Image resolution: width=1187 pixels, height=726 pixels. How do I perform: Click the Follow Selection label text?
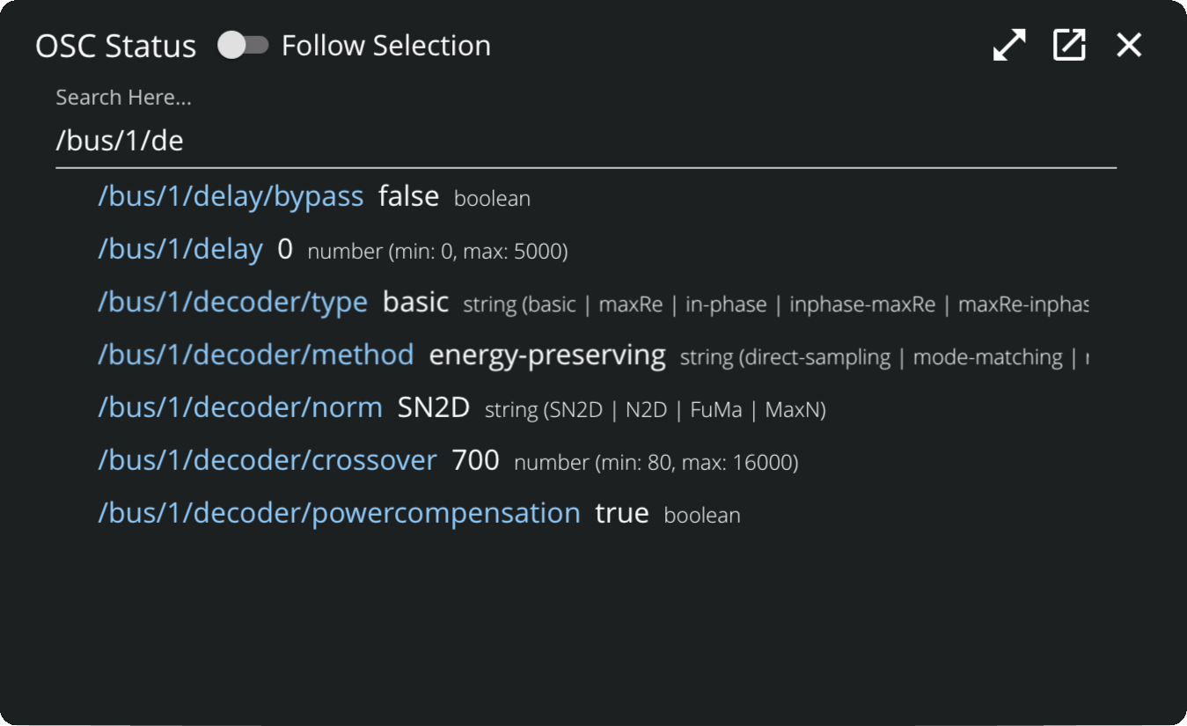pos(385,46)
